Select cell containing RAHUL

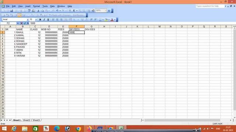(23, 32)
